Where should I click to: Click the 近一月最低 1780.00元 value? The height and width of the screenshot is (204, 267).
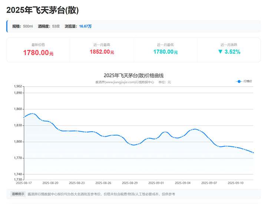[165, 52]
